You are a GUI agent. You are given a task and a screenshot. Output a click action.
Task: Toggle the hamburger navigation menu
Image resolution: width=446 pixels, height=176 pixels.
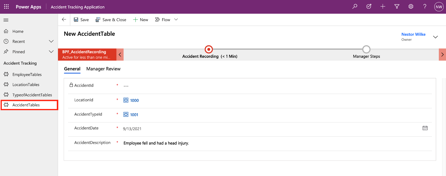[6, 20]
